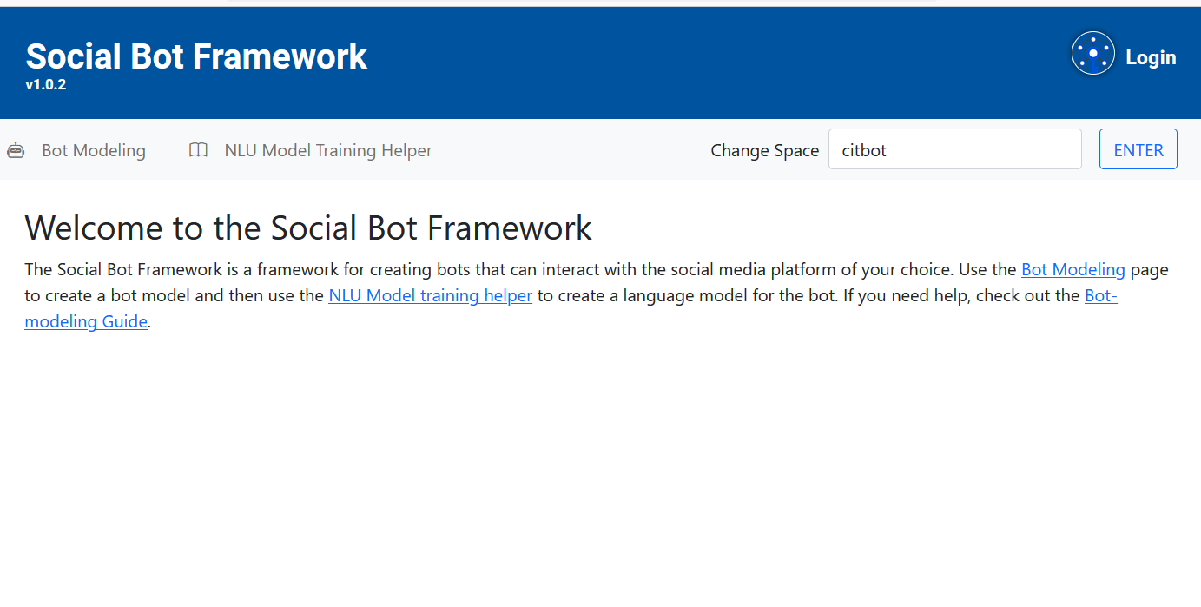Screen dimensions: 1201x607
Task: Click the v1.0.2 version label
Action: click(x=46, y=85)
